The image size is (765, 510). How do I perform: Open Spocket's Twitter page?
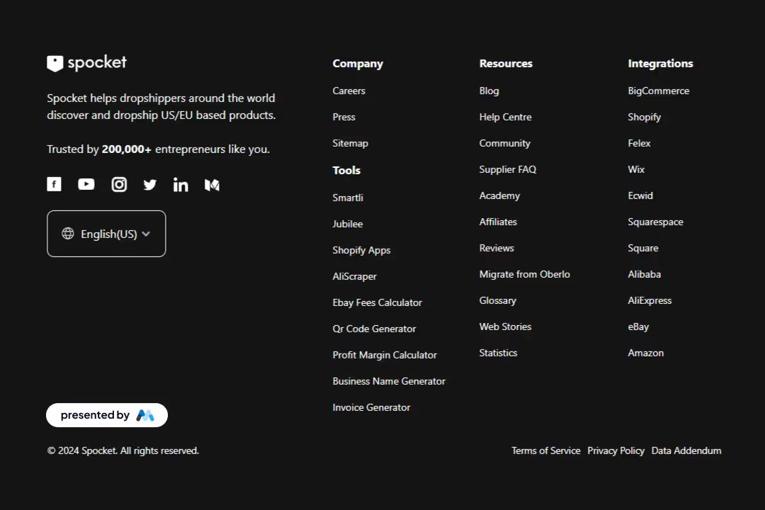pos(149,184)
